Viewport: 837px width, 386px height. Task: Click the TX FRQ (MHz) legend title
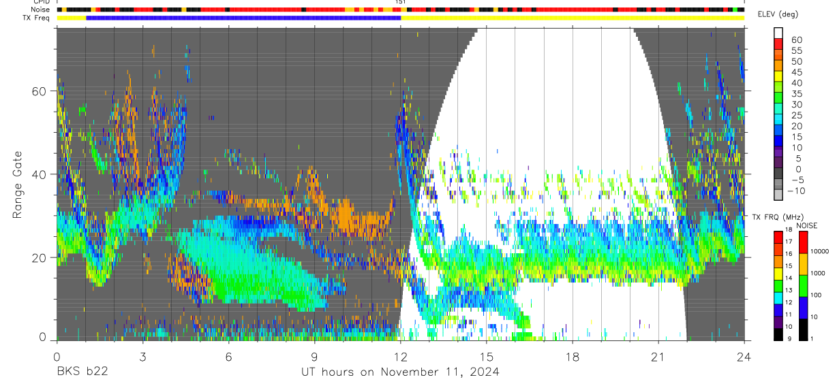coord(778,216)
